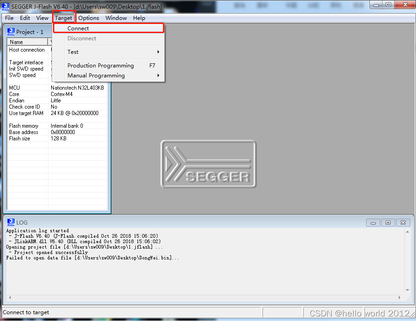416x321 pixels.
Task: Maximize the LOG panel
Action: tap(388, 223)
